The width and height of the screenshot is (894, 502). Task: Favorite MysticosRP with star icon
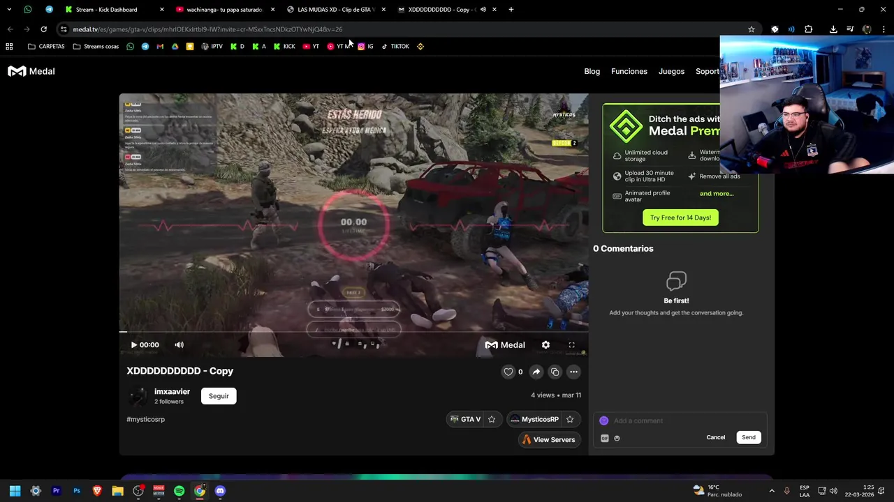[x=570, y=419]
